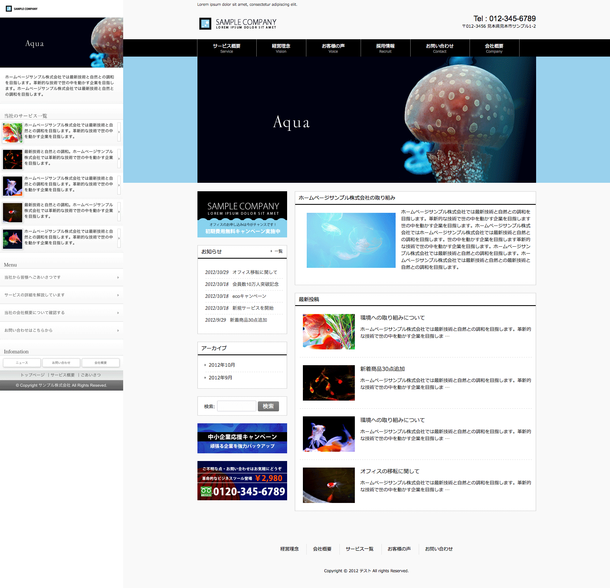Viewport: 610px width, 588px height.
Task: Select the お問い合わせ Contact navigation item
Action: point(440,48)
